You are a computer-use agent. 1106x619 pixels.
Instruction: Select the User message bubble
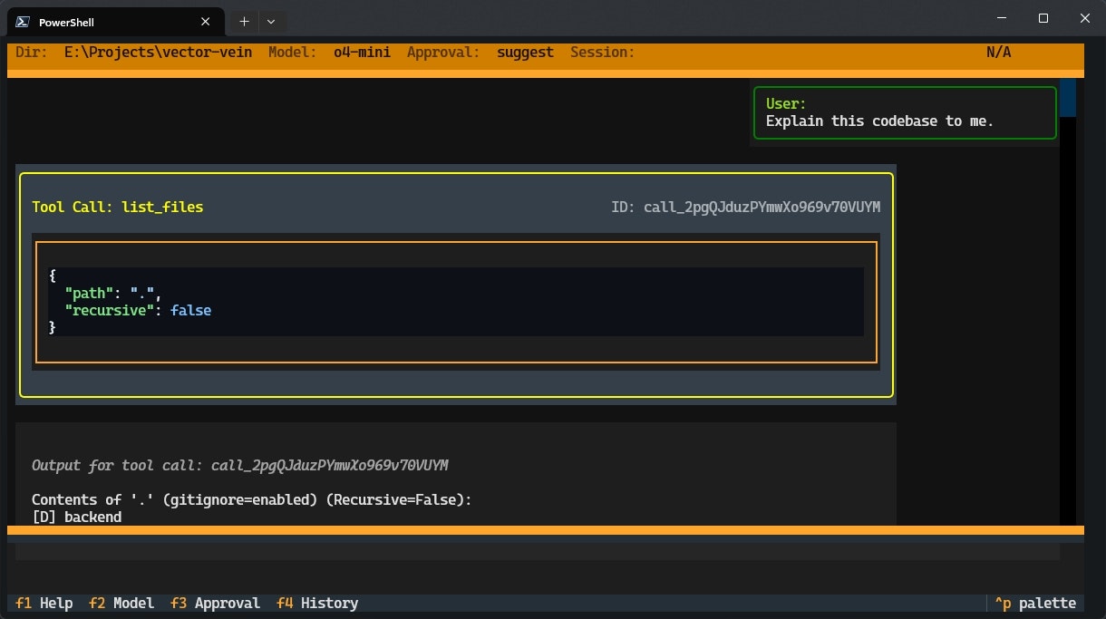[x=905, y=112]
